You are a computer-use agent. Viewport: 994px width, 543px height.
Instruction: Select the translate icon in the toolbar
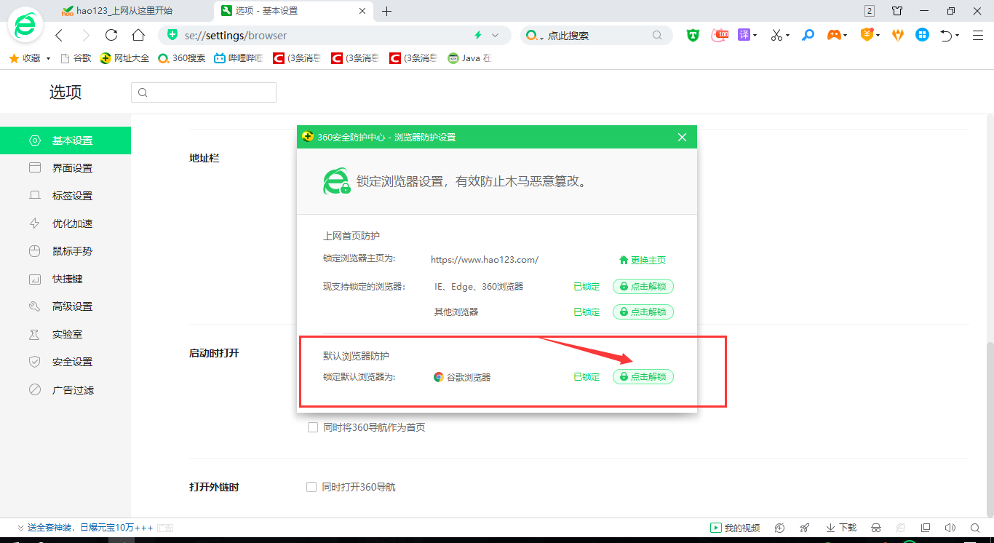pos(745,34)
